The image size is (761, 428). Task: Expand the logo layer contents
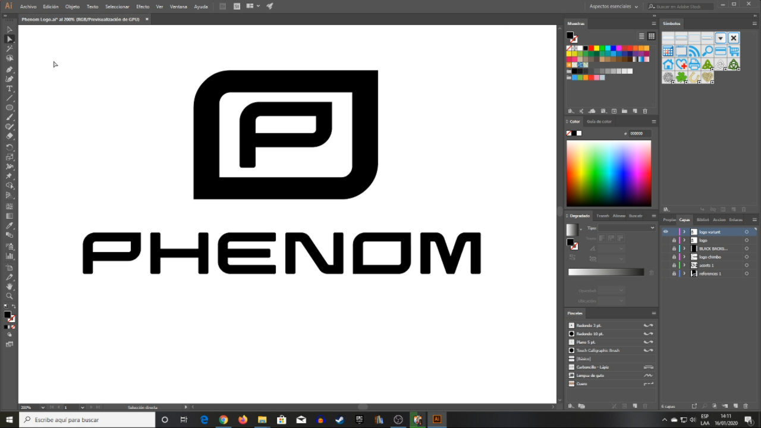684,240
